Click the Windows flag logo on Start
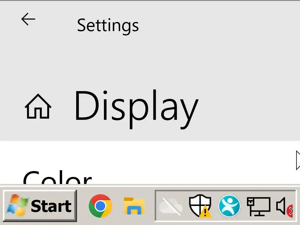 click(x=17, y=205)
